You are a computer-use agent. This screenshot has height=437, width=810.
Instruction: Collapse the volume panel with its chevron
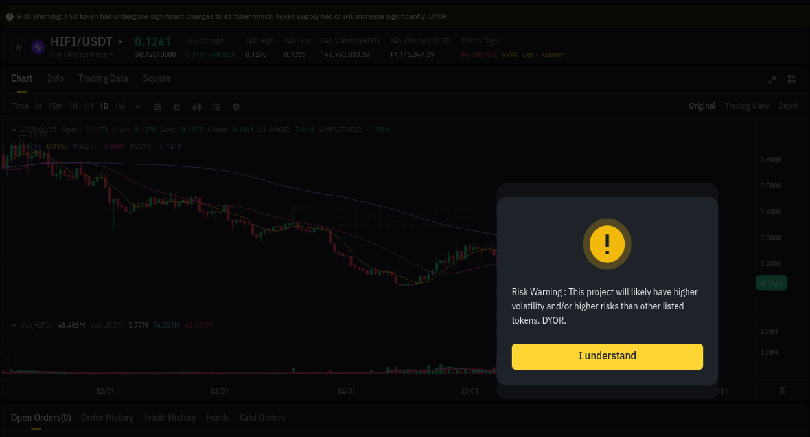(13, 324)
